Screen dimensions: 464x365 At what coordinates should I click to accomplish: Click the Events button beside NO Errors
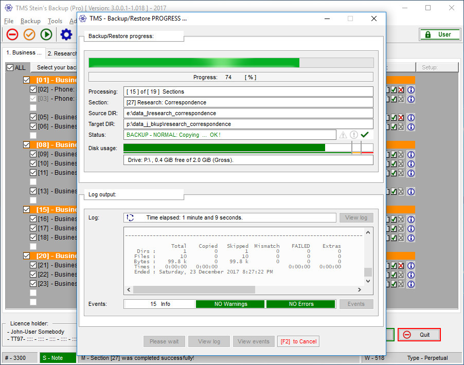[356, 304]
